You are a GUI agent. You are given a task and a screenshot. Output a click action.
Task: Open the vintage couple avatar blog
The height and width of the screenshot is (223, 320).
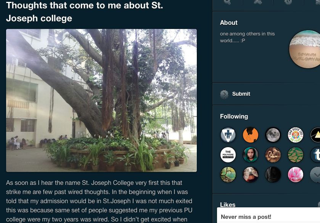coord(273,155)
